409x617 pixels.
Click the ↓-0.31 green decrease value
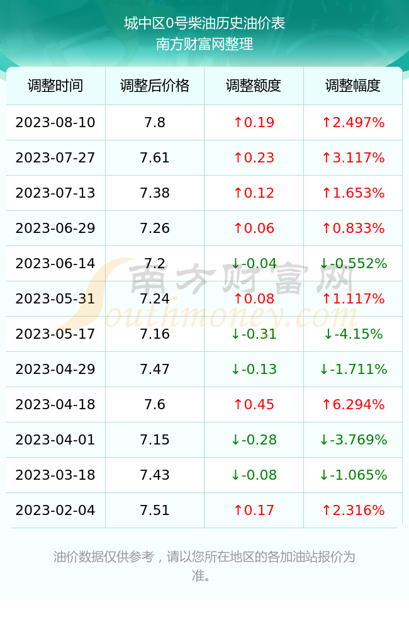click(254, 334)
